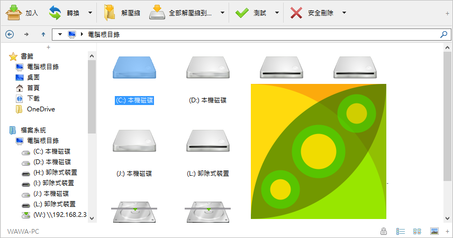Click the main pane scrollbar down arrow

tap(447, 218)
